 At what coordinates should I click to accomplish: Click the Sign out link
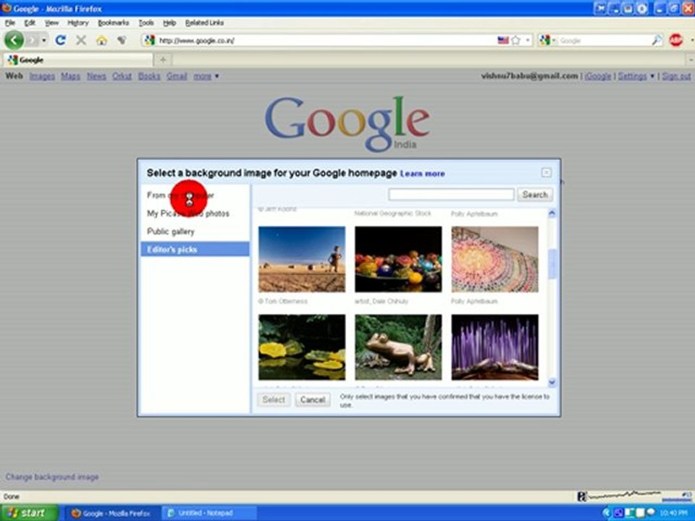(x=676, y=76)
